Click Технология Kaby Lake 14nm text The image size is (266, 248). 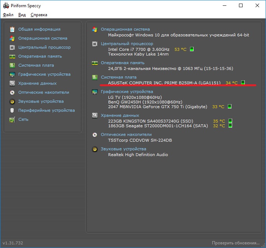[138, 54]
